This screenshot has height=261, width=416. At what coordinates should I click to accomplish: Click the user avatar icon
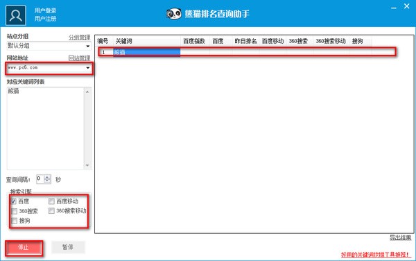click(x=16, y=15)
